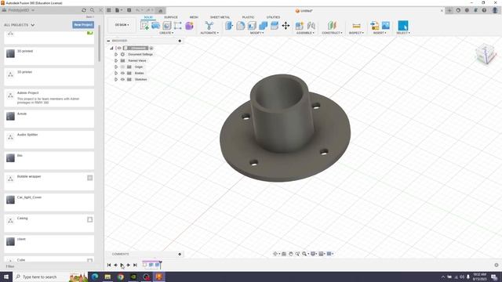
Task: Select the Press Pull tool
Action: coord(229,26)
